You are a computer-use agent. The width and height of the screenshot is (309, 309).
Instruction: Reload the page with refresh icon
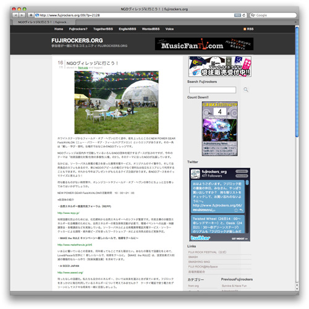(x=244, y=15)
